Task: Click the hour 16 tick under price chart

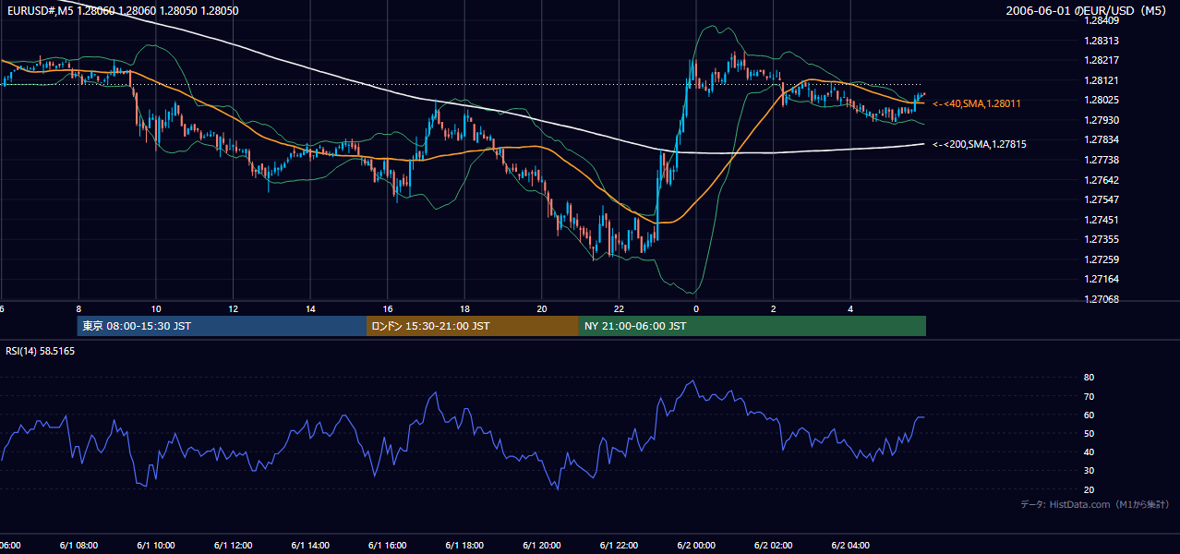Action: pos(388,308)
